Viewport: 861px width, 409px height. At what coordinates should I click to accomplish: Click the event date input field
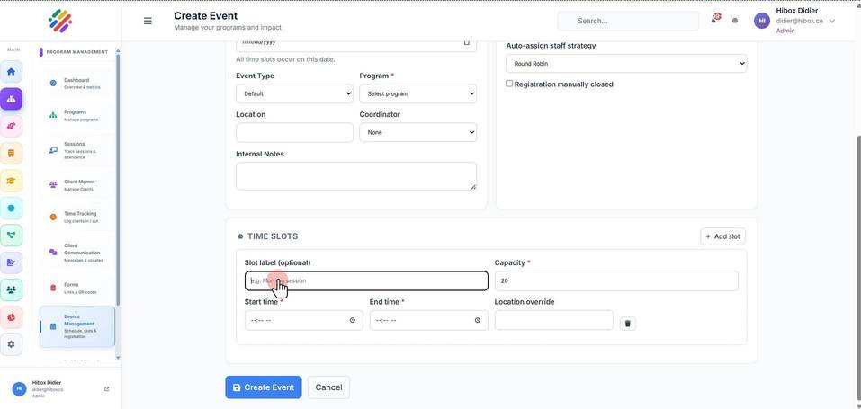[x=356, y=46]
